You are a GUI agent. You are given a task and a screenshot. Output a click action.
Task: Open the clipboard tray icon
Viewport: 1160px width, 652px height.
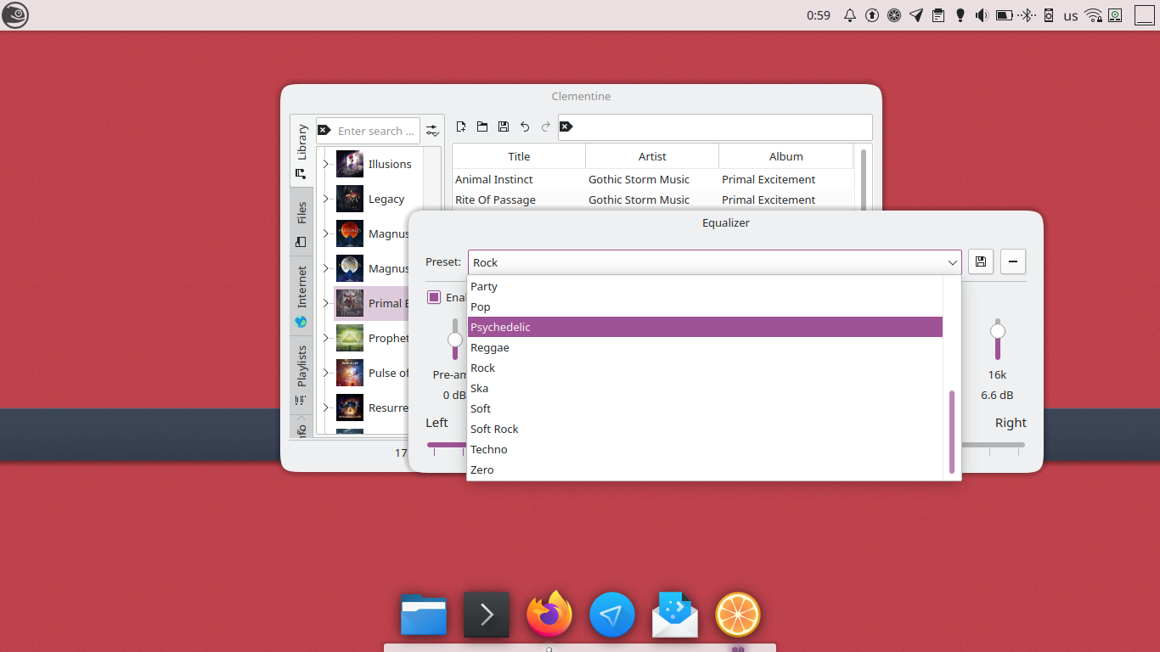(x=938, y=15)
